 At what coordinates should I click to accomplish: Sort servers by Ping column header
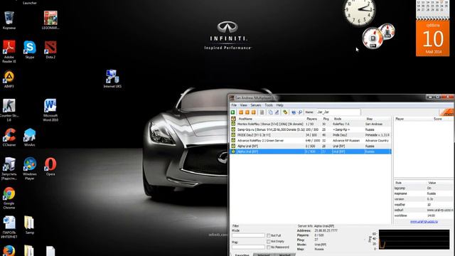point(326,119)
